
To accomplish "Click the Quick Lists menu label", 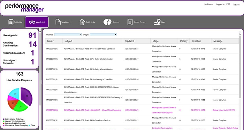I will (x=90, y=22).
